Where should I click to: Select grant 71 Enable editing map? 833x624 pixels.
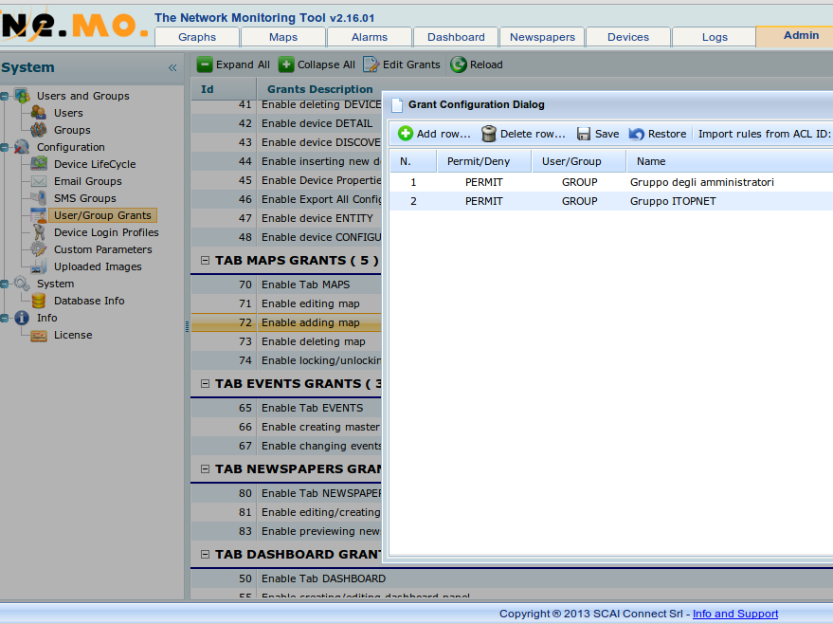tap(286, 304)
